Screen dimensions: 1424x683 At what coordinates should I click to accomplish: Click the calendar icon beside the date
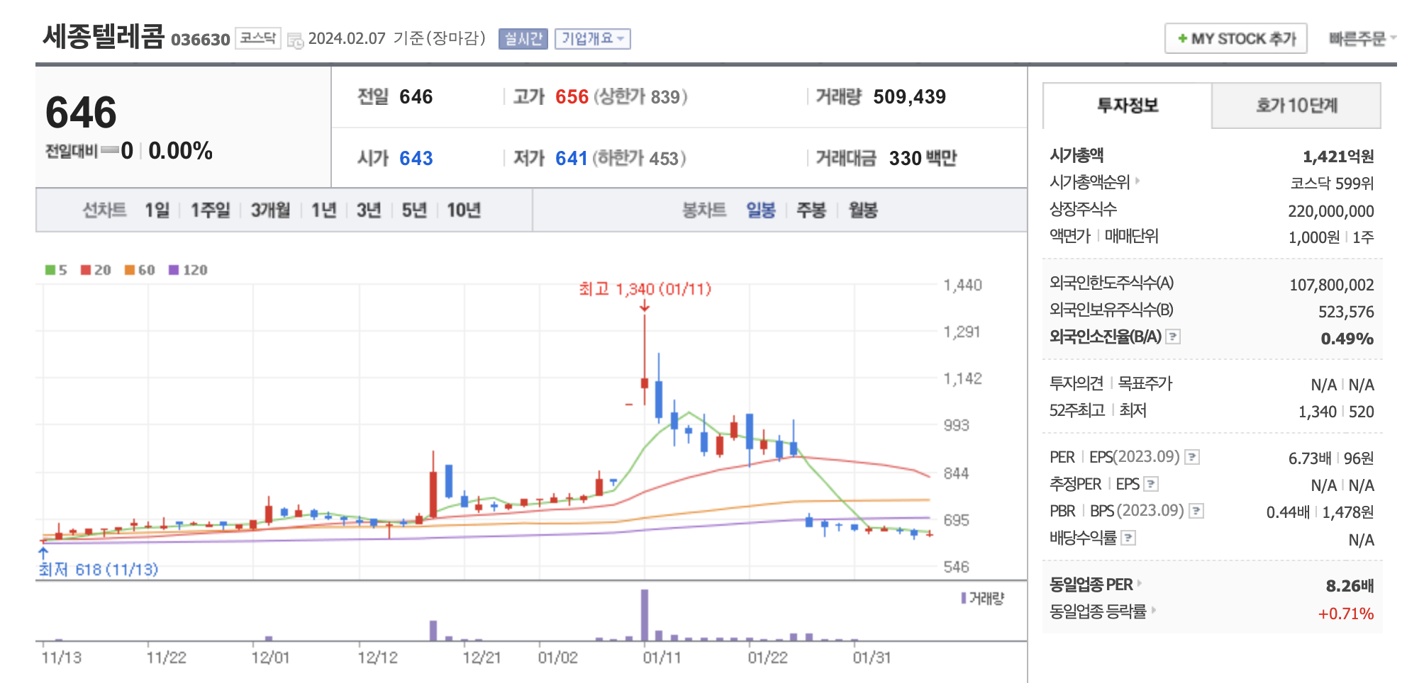click(295, 40)
